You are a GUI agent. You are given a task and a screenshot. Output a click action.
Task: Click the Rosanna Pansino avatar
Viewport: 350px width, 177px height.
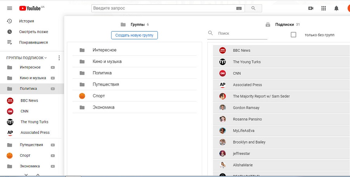pos(222,119)
